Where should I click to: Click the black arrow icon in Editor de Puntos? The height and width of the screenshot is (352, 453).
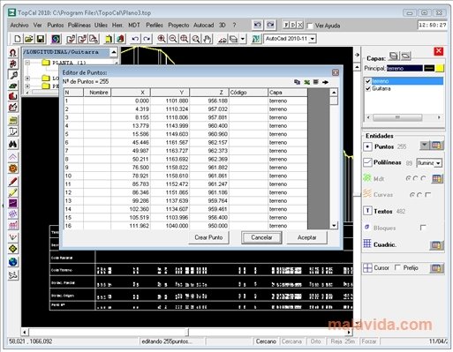click(x=325, y=82)
